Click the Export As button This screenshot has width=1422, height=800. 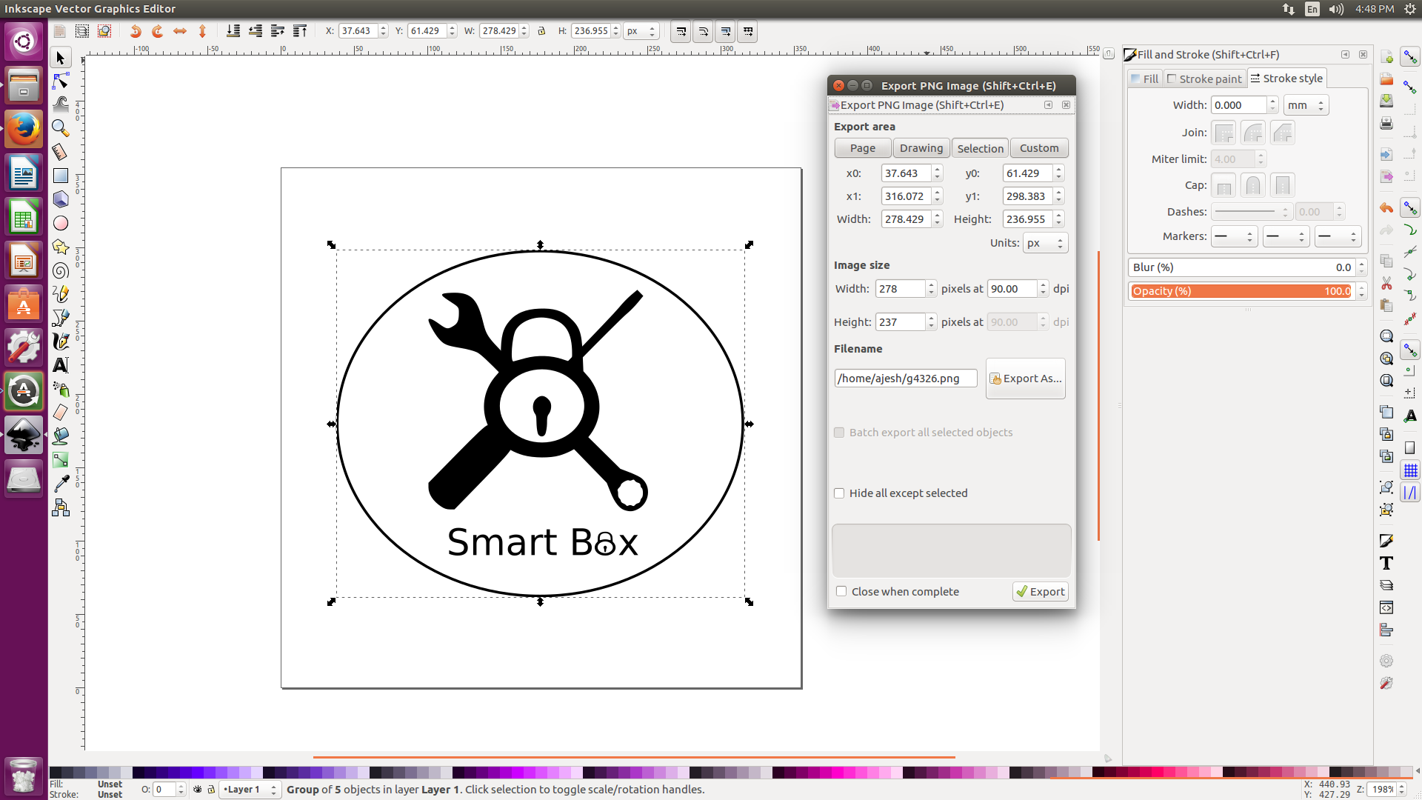pos(1025,378)
